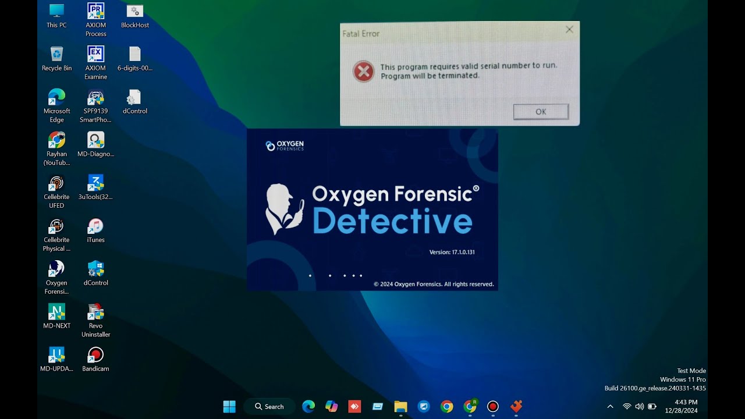The height and width of the screenshot is (419, 745).
Task: Show hidden system tray icons
Action: [610, 406]
